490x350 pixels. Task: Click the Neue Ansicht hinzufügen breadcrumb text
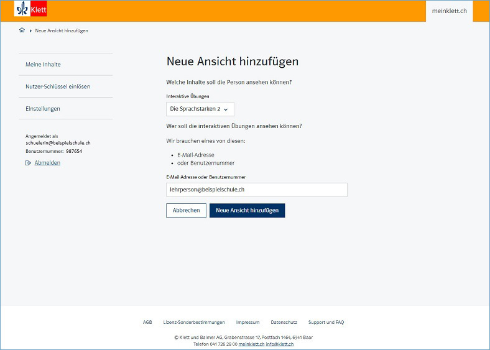pyautogui.click(x=62, y=30)
